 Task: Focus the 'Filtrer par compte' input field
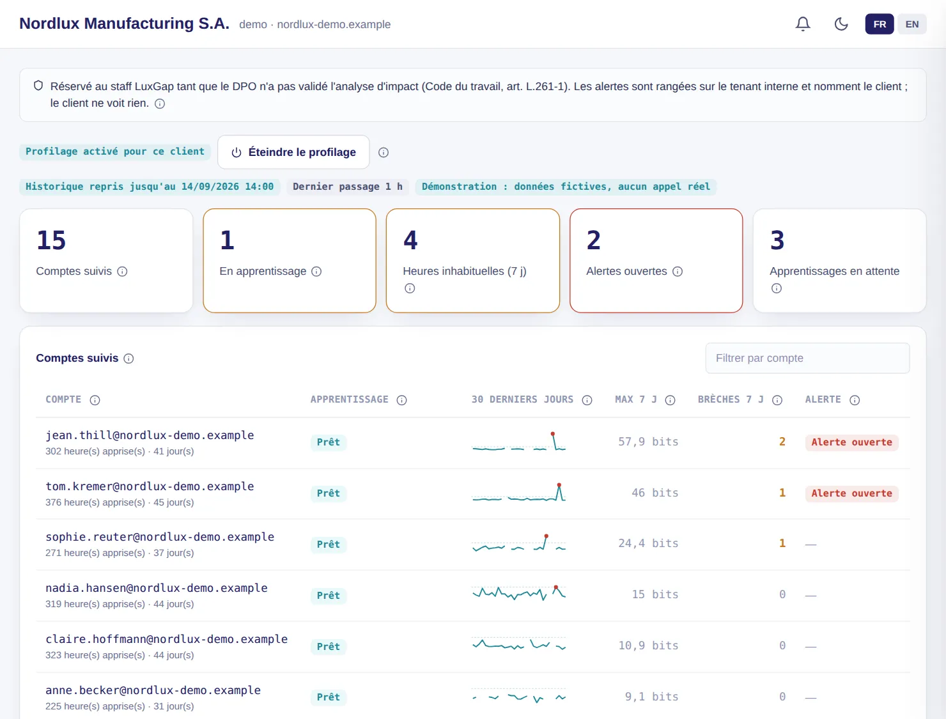pyautogui.click(x=807, y=358)
